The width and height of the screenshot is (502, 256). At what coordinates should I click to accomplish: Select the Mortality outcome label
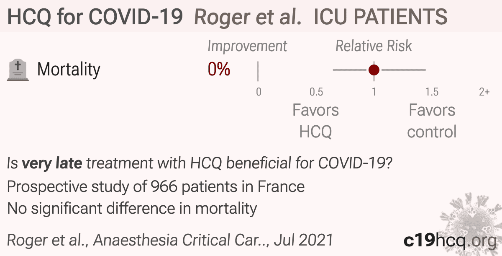point(69,70)
